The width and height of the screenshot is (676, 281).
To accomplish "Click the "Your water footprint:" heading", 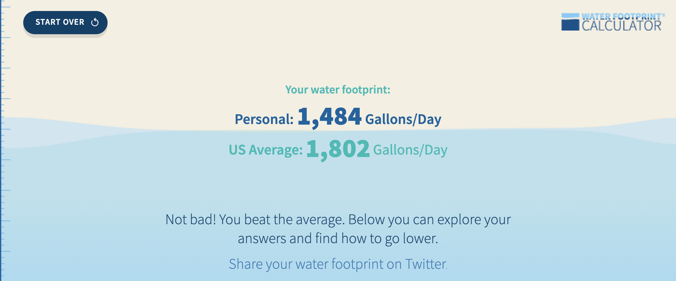I will click(338, 89).
